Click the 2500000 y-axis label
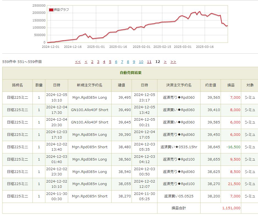Screen dimensions: 258x215 (39, 5)
